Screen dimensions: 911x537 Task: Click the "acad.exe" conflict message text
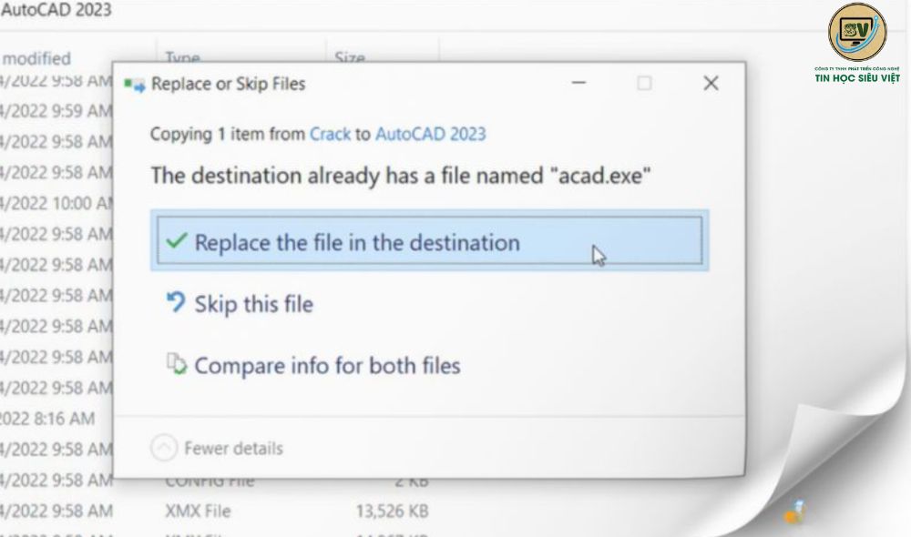[401, 176]
